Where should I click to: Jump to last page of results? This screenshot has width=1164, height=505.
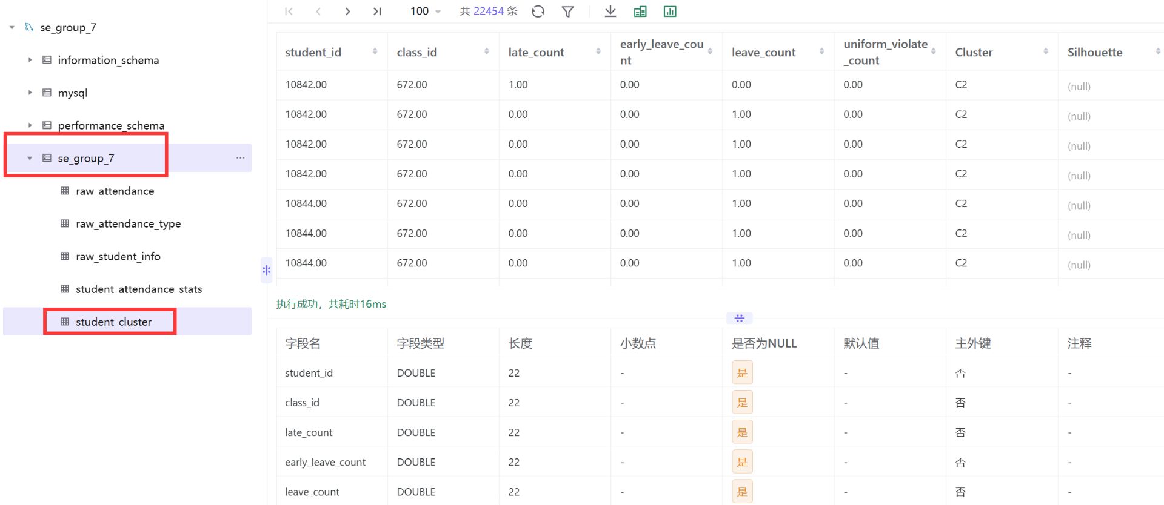[x=377, y=11]
